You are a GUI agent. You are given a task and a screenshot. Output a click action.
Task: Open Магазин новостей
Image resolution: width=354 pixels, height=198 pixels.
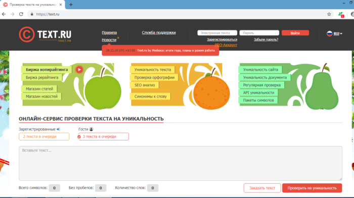(x=41, y=96)
